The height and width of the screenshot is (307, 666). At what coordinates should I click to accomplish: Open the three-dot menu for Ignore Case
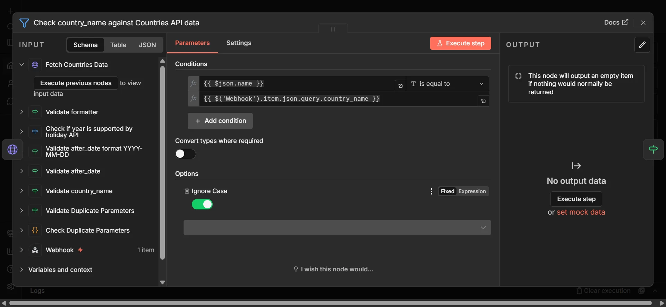431,191
